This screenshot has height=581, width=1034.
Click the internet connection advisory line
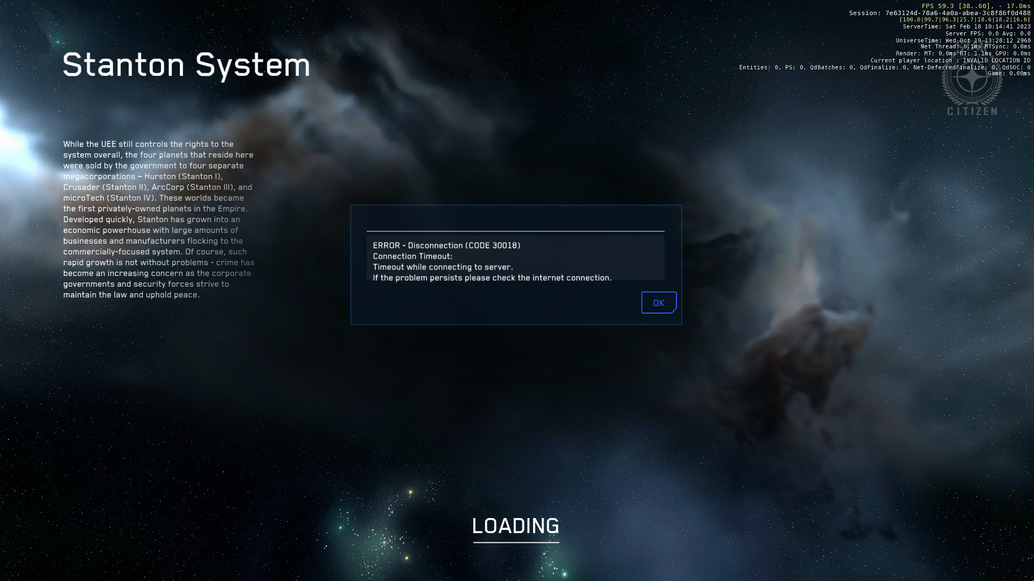(x=492, y=278)
